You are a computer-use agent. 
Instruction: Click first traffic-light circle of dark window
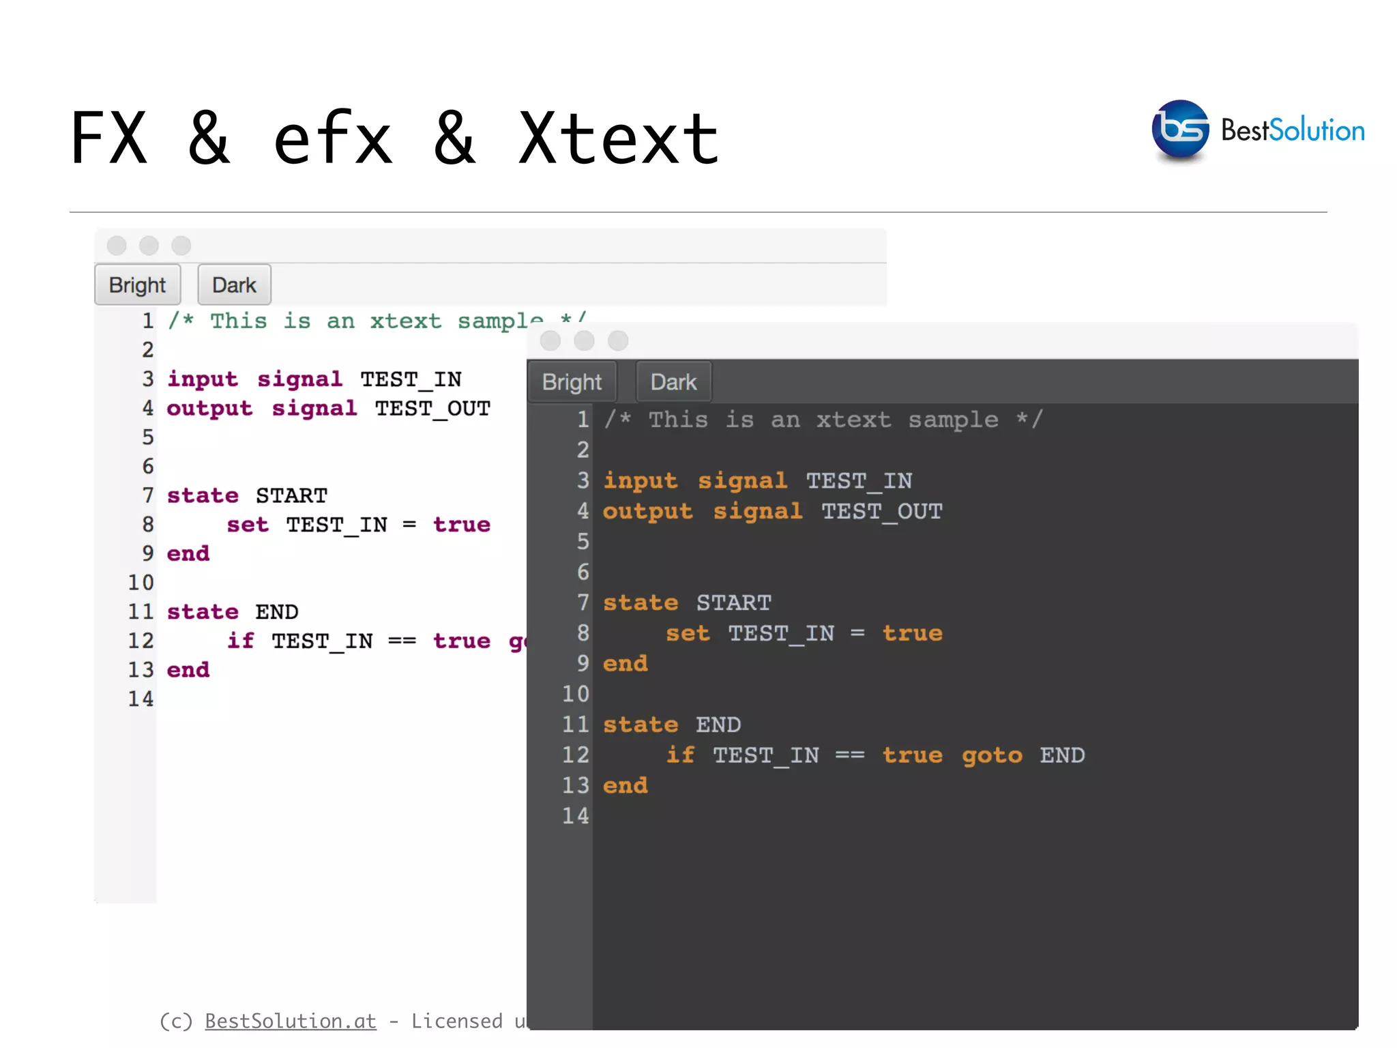pyautogui.click(x=550, y=340)
